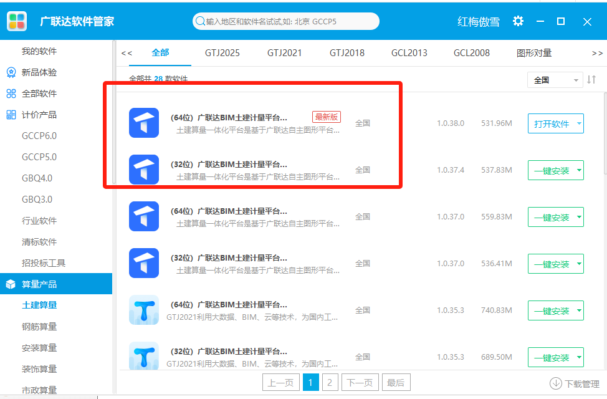Click GTJ2021 icon of 32位 version 1.0.35.3

[144, 355]
